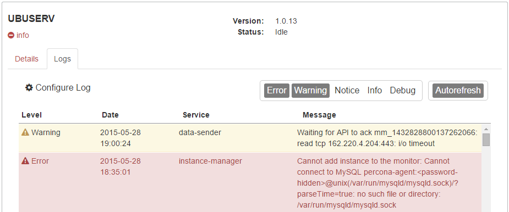Toggle the Autorefresh button
This screenshot has height=212, width=509.
point(458,91)
